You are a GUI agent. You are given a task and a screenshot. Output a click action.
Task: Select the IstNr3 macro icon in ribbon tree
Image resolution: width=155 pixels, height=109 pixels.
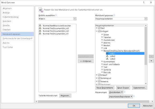tap(107, 59)
